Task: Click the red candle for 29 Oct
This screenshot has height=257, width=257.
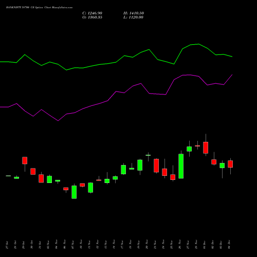Action: (x=25, y=160)
